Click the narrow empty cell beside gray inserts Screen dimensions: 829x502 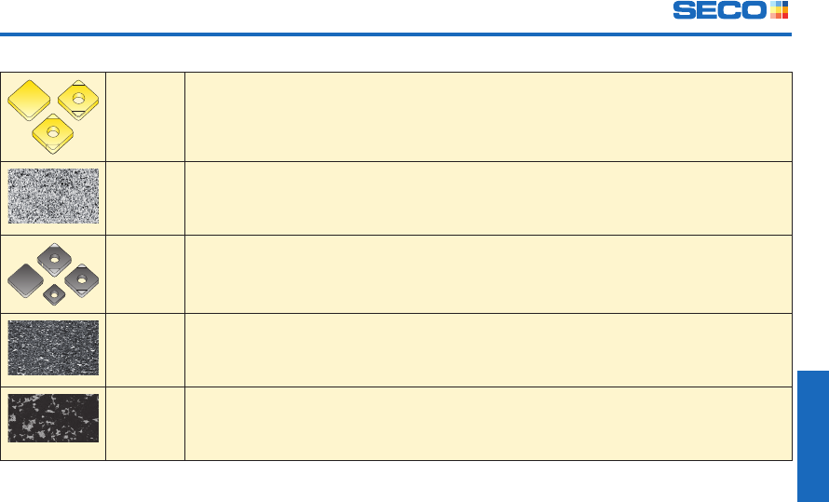coord(145,274)
